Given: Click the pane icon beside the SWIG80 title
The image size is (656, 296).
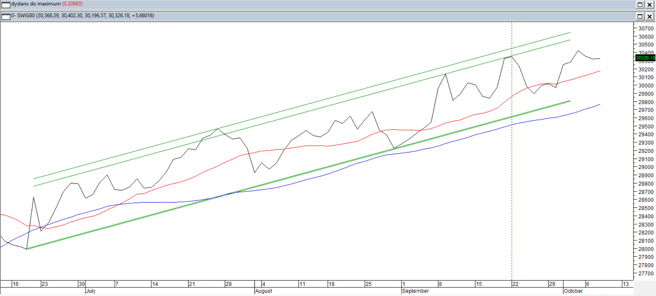Looking at the screenshot, I should tap(6, 16).
